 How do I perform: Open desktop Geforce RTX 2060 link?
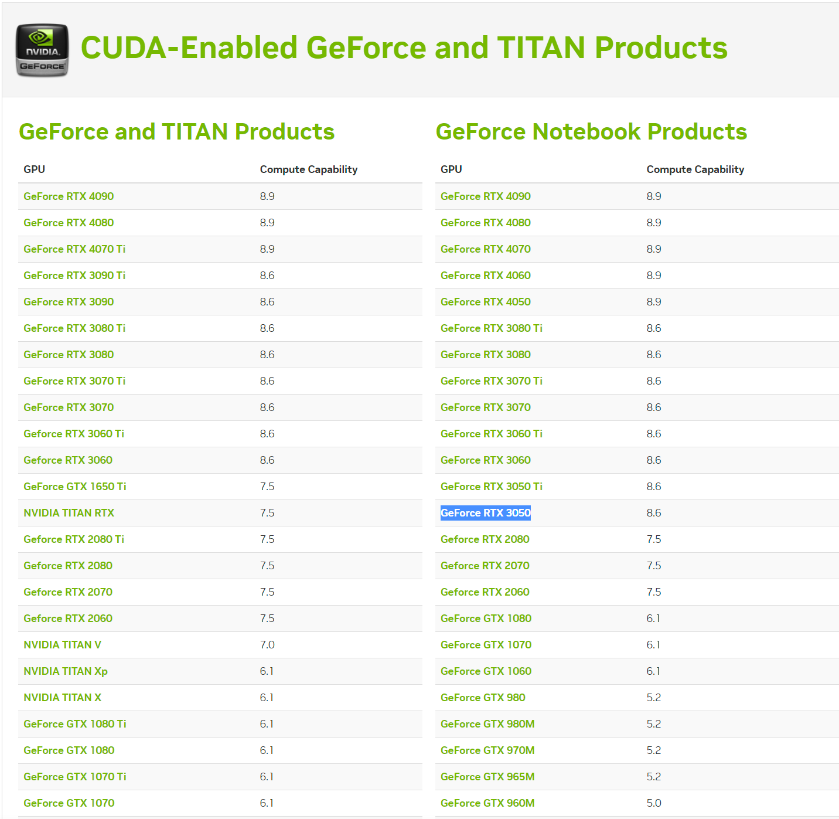point(68,619)
